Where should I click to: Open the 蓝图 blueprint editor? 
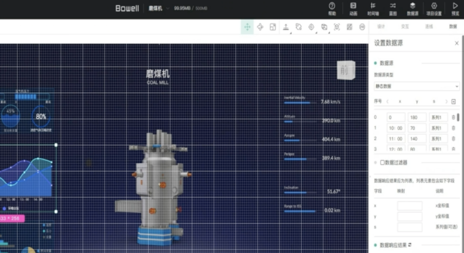(393, 6)
